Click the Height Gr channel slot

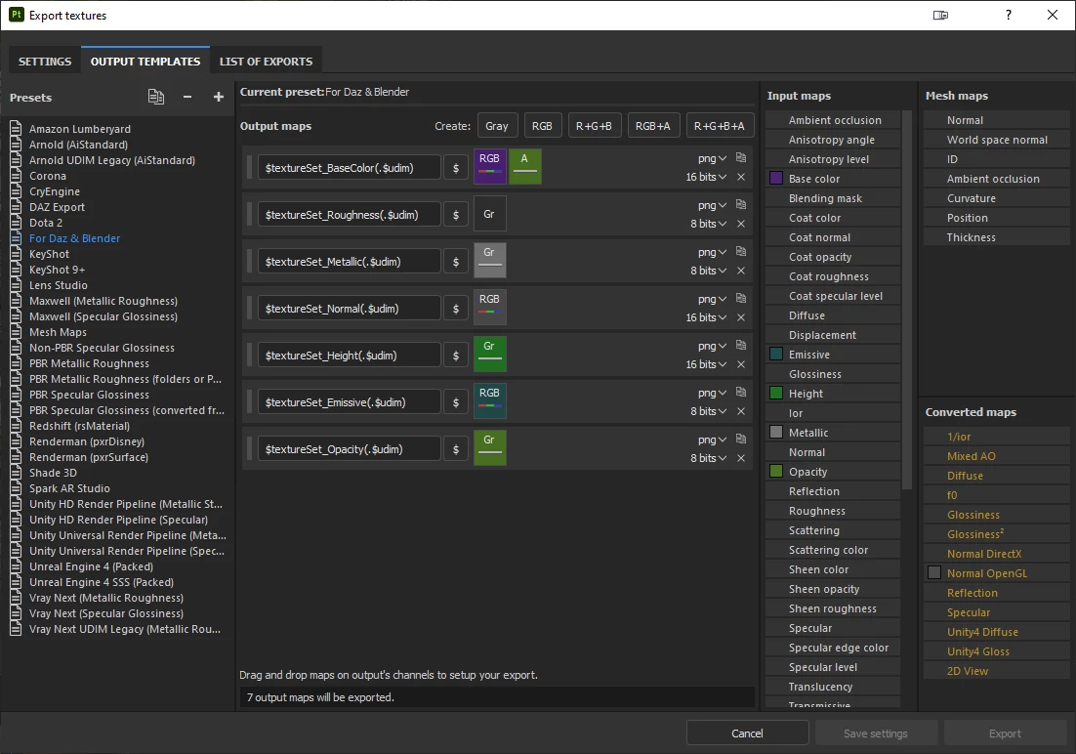tap(490, 354)
